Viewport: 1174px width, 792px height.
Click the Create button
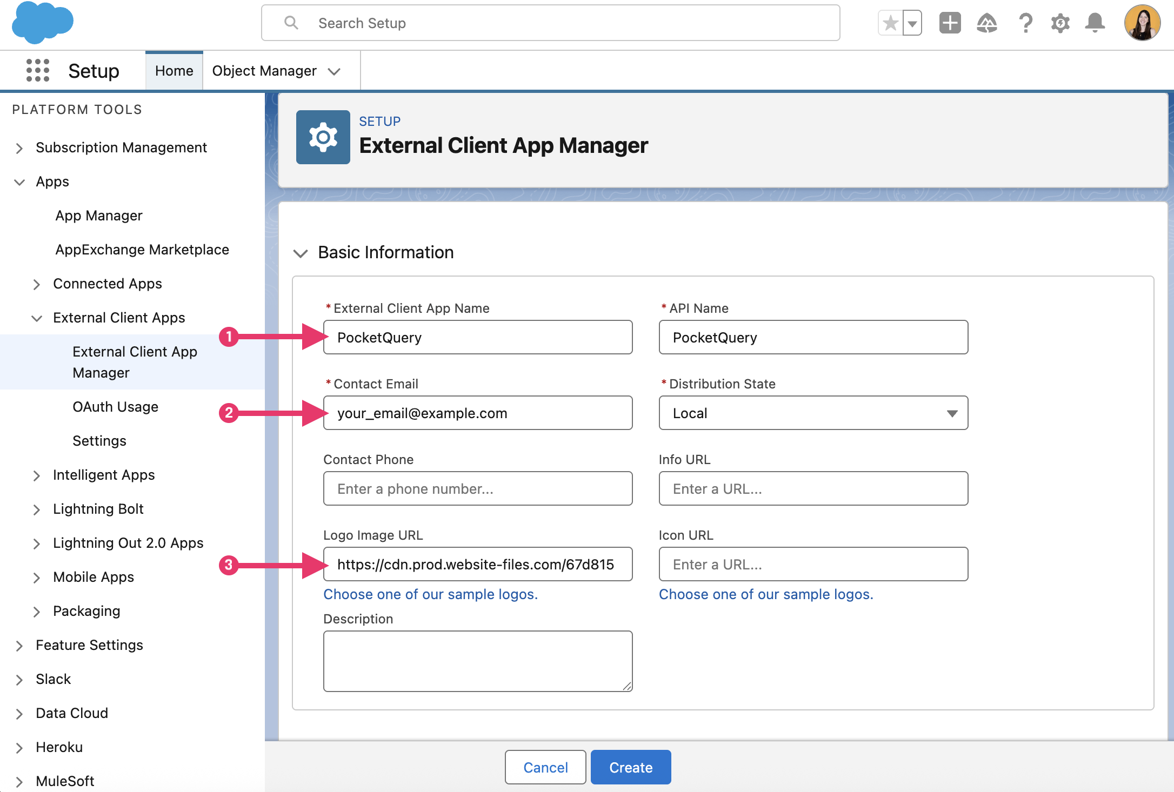(x=630, y=767)
